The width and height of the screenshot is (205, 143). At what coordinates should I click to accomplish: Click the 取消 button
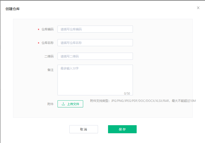point(84,129)
